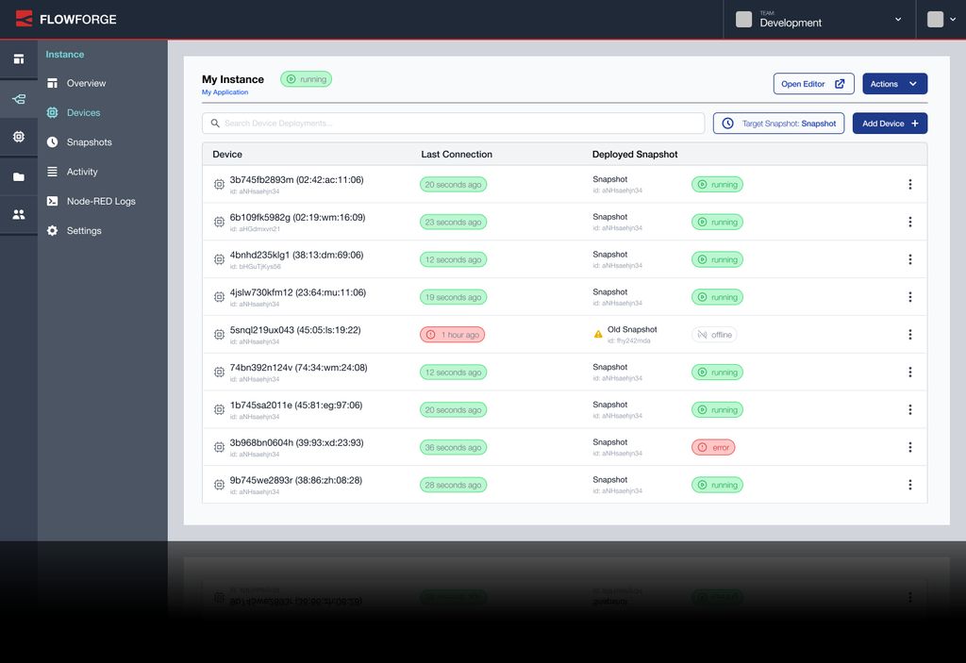Open Node-RED Logs in sidebar
966x663 pixels.
100,201
